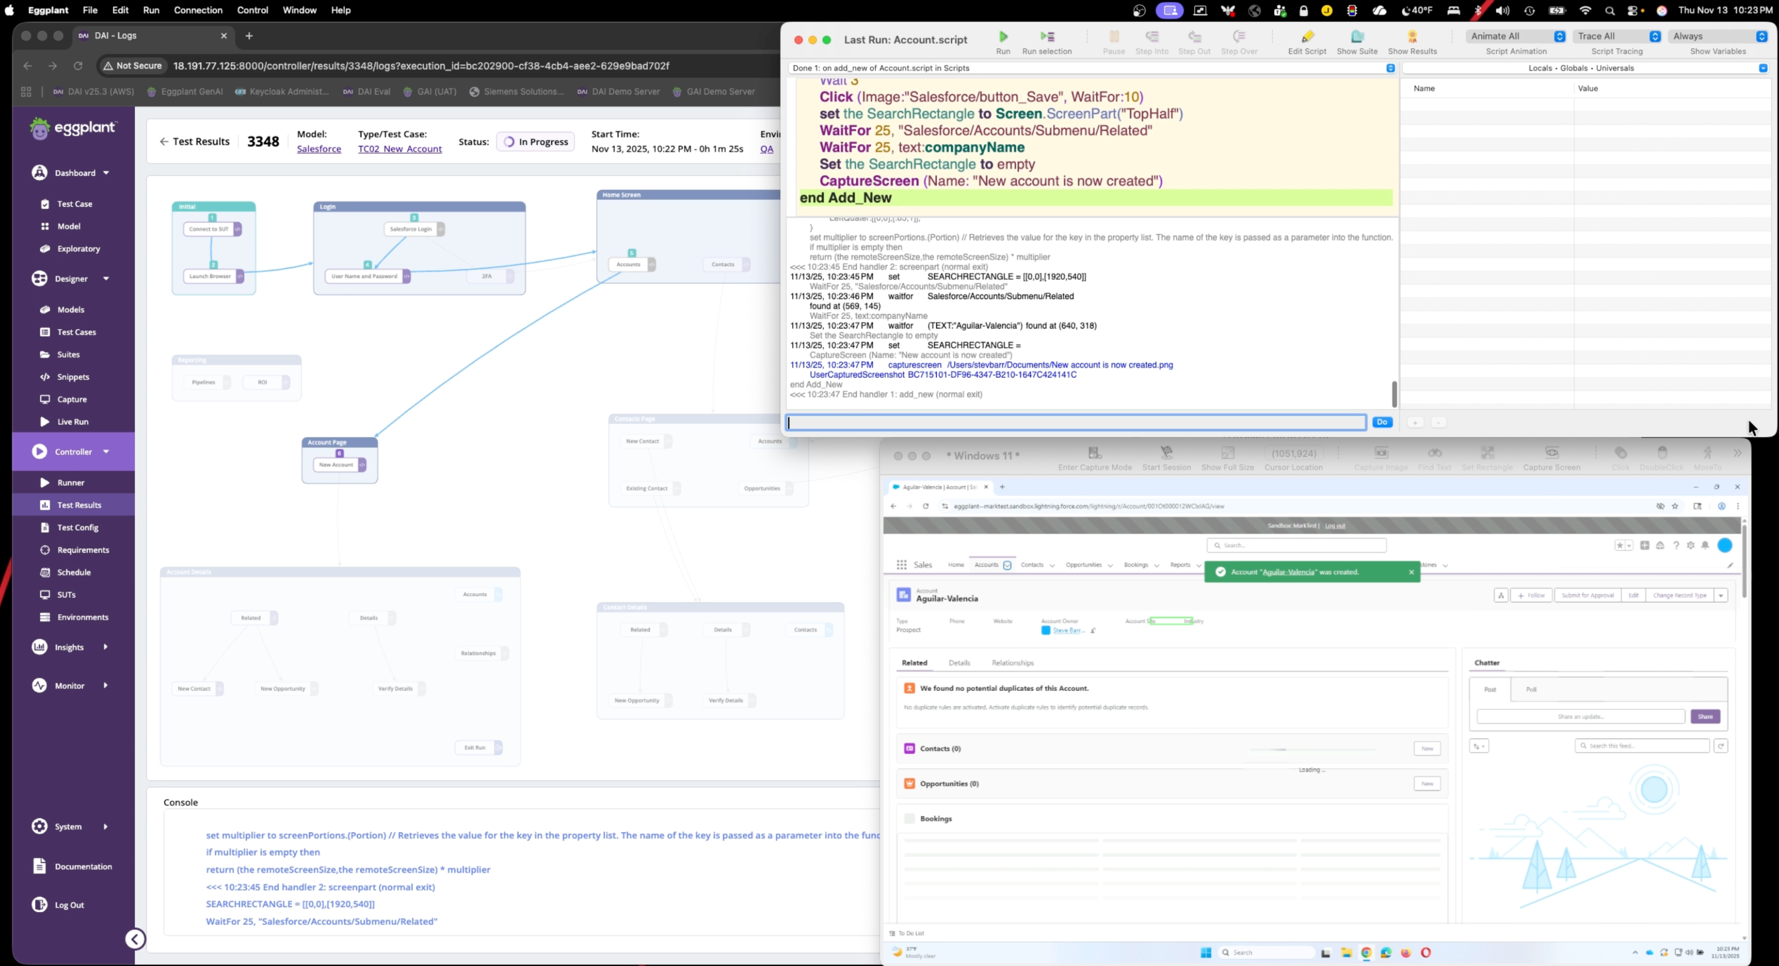This screenshot has width=1779, height=966.
Task: Open the Always show variables dropdown
Action: (x=1718, y=36)
